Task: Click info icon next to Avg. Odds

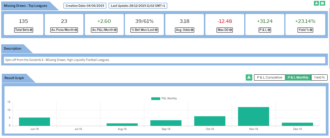Action: (192, 30)
